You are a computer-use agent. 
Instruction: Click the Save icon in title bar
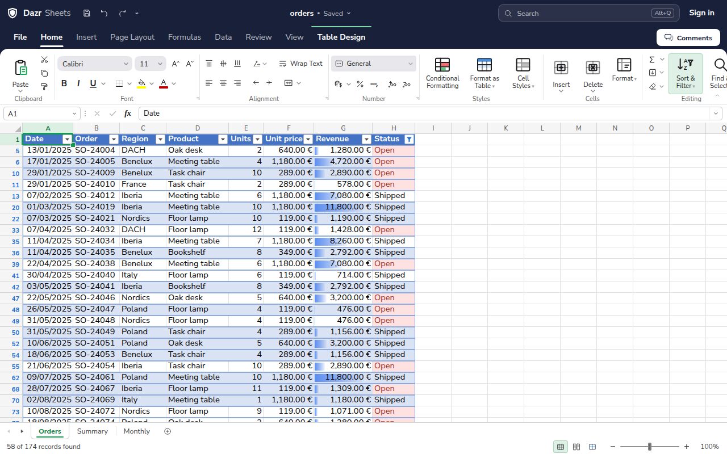[x=86, y=13]
